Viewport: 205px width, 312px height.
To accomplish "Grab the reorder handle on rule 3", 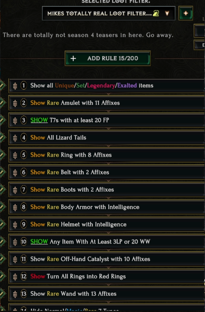I will click(x=15, y=120).
